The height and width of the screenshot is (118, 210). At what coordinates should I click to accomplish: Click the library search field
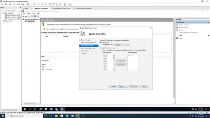pyautogui.click(x=11, y=10)
